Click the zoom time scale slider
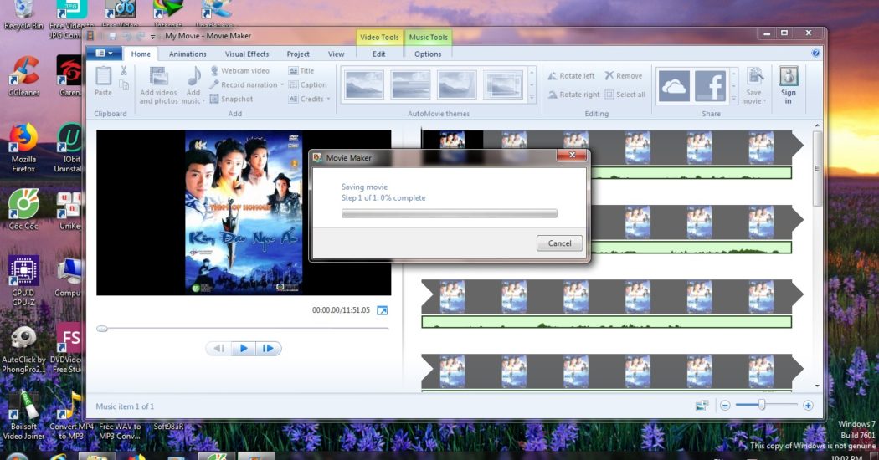 point(762,405)
